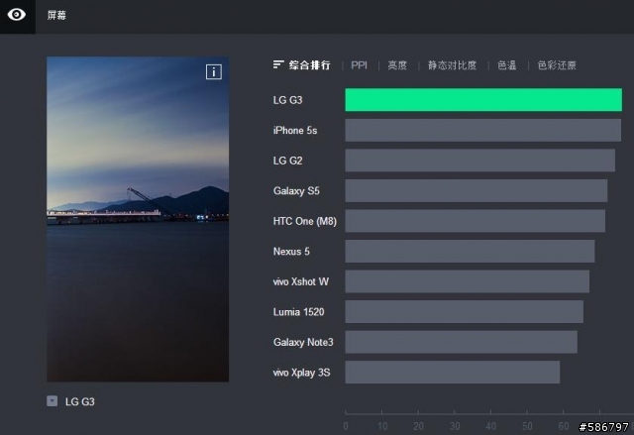Click the LG G2 score bar
634x435 pixels.
(479, 161)
